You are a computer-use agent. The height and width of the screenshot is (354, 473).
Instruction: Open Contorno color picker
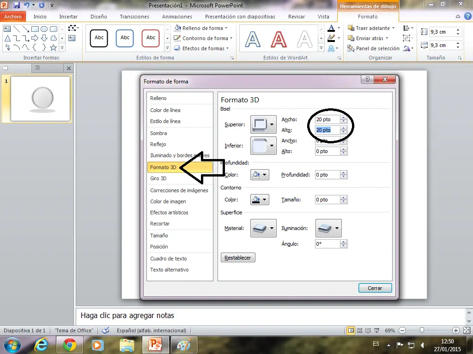260,200
